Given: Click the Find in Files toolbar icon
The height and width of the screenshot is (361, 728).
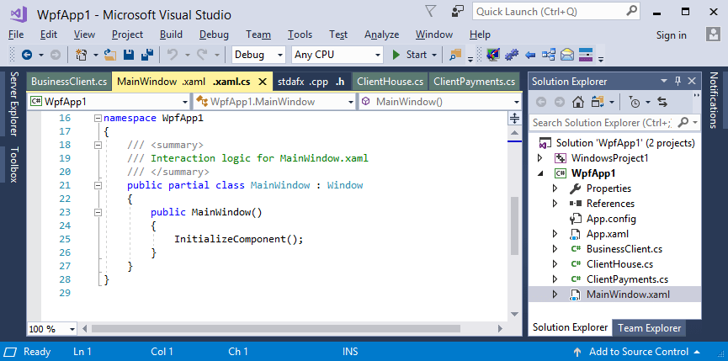Looking at the screenshot, I should coord(454,55).
